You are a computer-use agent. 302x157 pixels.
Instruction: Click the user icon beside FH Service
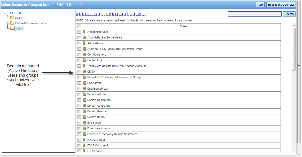(x=84, y=151)
